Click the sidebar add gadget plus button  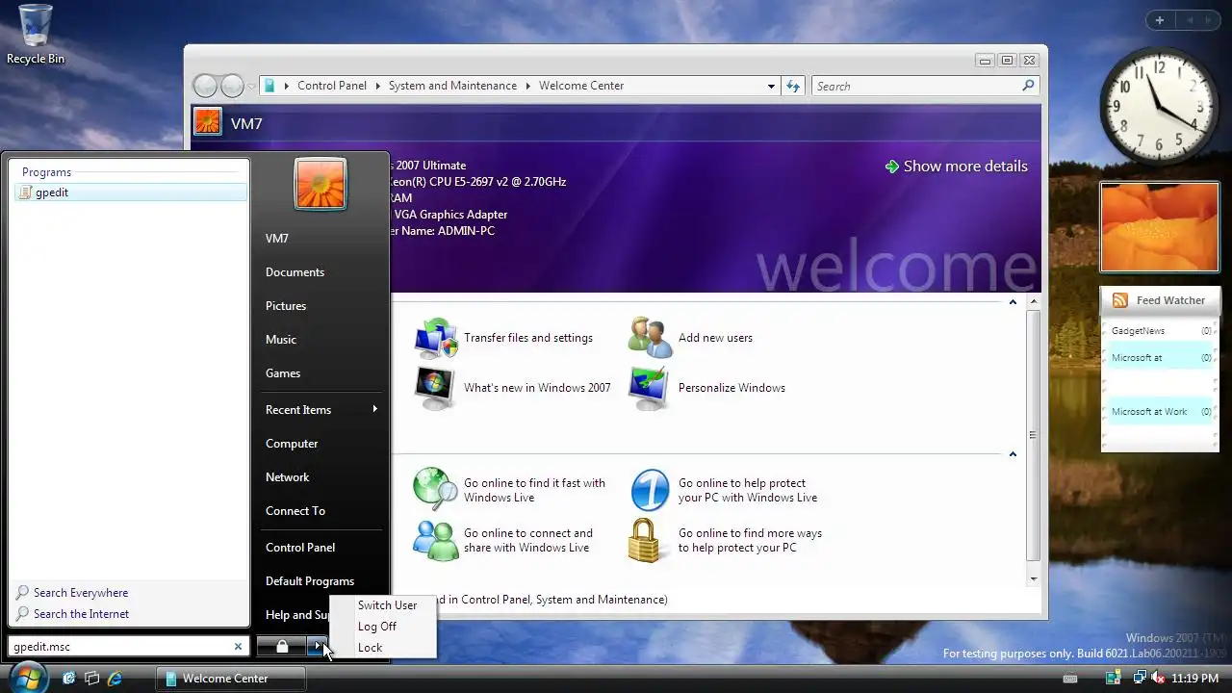(x=1160, y=20)
